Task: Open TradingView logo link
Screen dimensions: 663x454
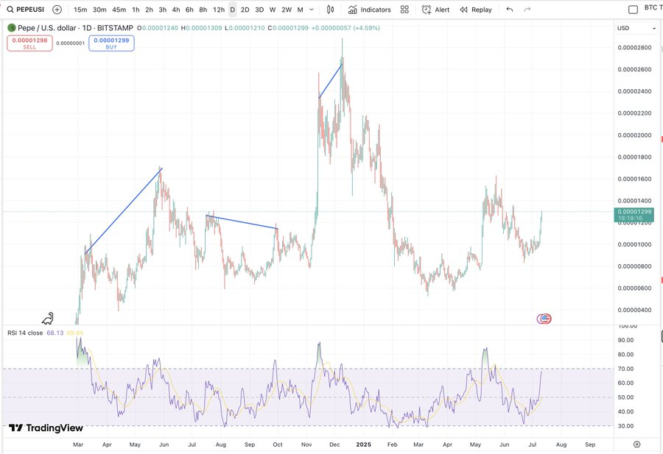Action: [x=46, y=428]
